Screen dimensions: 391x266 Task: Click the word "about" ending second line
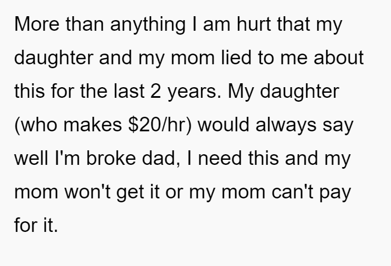coord(338,58)
